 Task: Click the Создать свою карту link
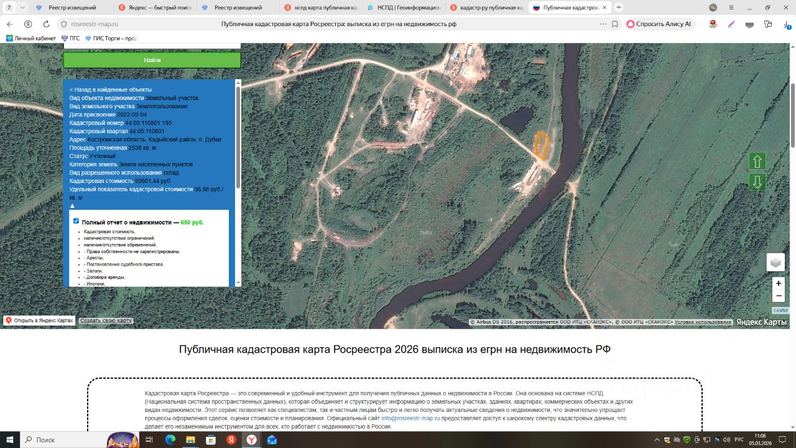(106, 320)
